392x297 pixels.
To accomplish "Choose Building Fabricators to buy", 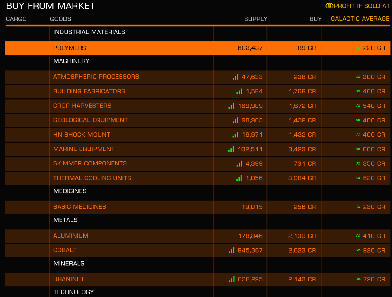I will pos(198,91).
